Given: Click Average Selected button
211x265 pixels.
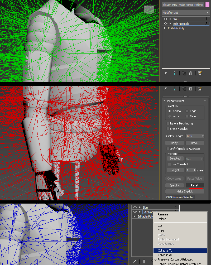Looking at the screenshot, I should click(x=175, y=158).
